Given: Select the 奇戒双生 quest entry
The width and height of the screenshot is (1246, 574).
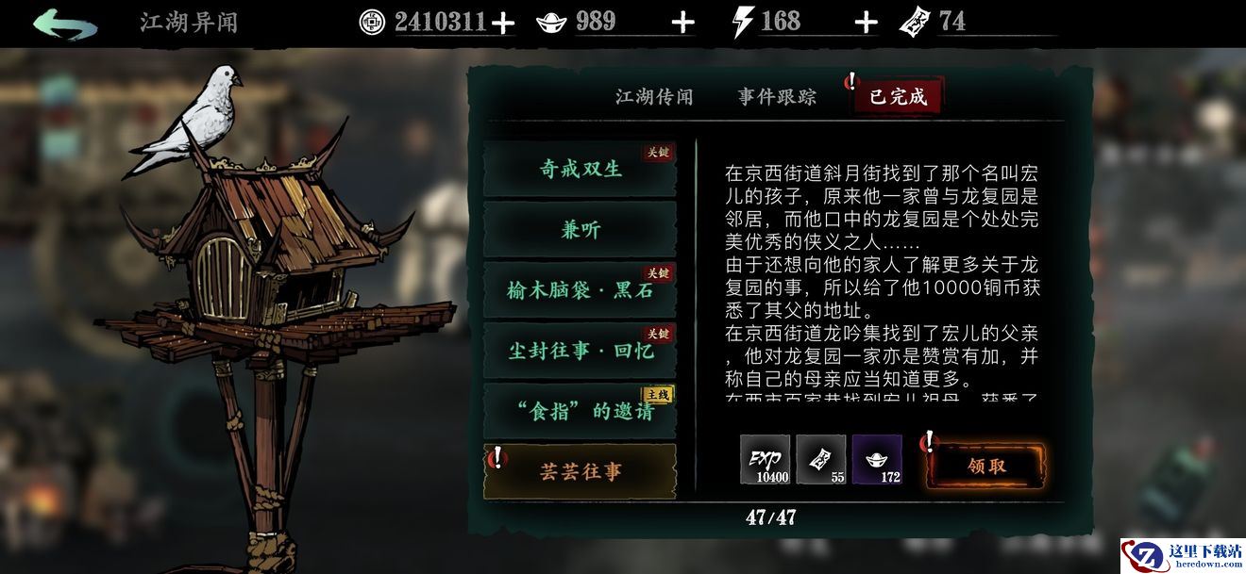Looking at the screenshot, I should point(581,170).
